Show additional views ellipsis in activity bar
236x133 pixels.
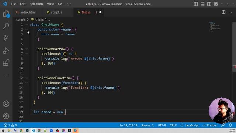tap(6, 75)
